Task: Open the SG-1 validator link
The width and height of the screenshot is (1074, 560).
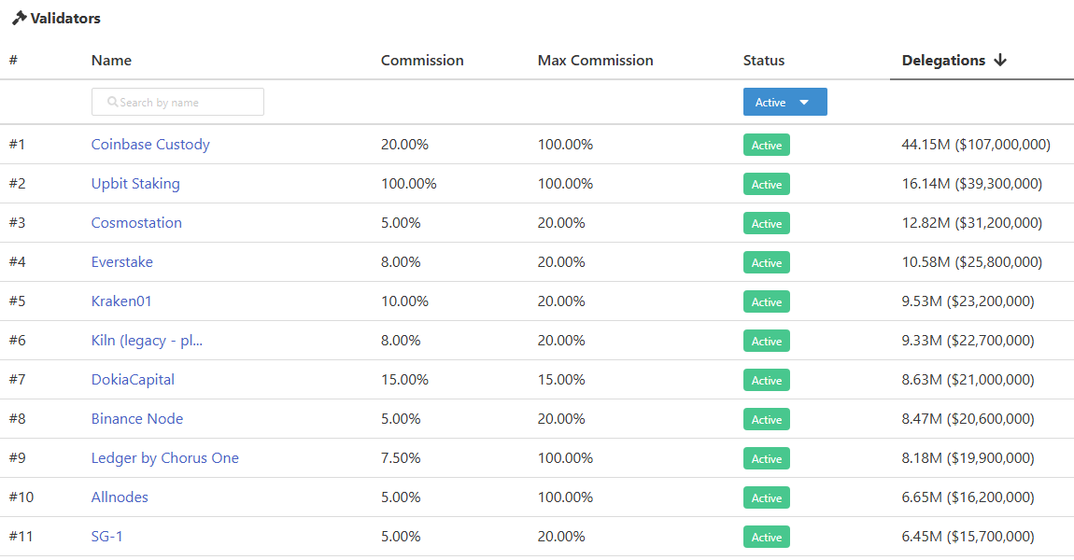Action: pyautogui.click(x=107, y=537)
